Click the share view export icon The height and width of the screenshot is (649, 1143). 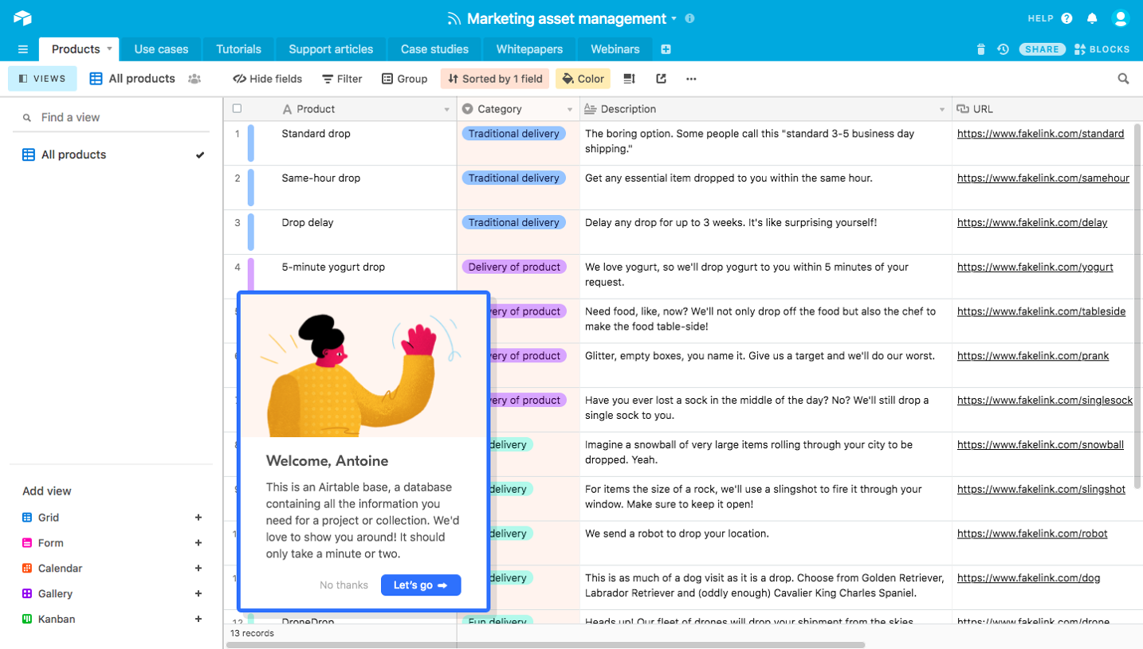(x=661, y=79)
